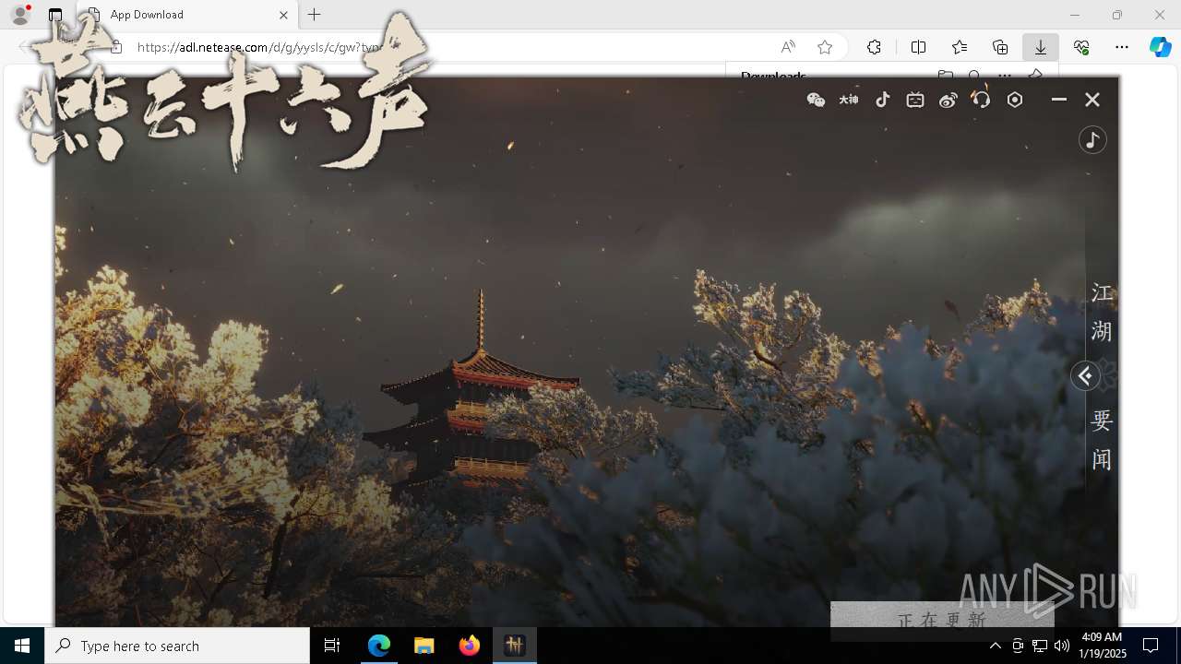Screen dimensions: 1181x664
Task: Open Windows Start menu
Action: [22, 646]
